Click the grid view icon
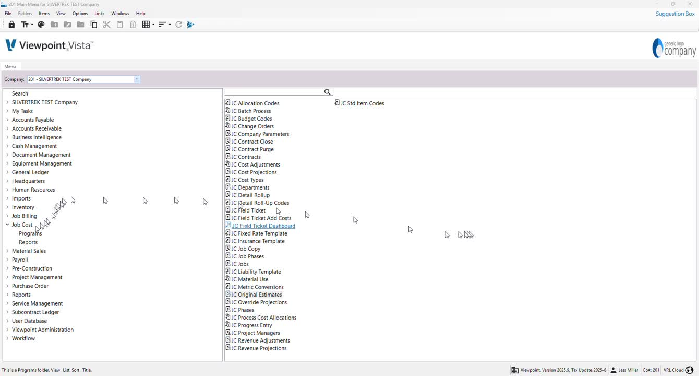The height and width of the screenshot is (376, 699). (146, 25)
